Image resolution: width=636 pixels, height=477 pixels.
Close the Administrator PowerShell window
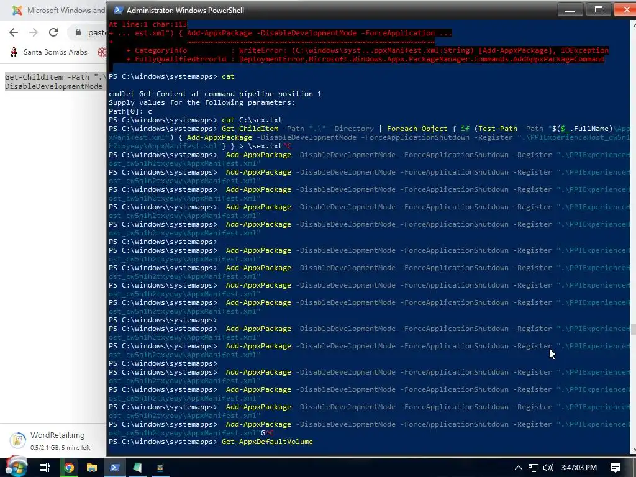point(625,10)
